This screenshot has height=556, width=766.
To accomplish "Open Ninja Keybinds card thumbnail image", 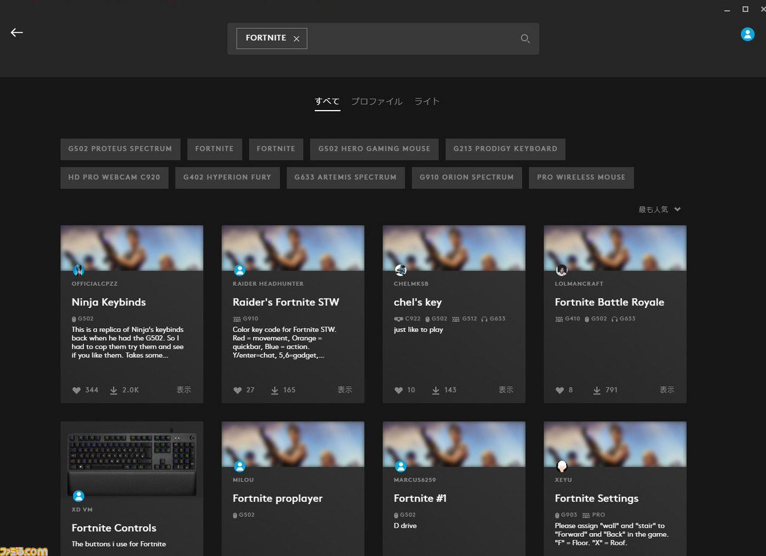I will coord(132,248).
